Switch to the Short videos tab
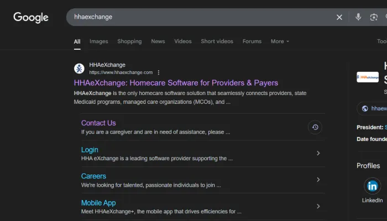Screen dimensions: 387x221 (x=217, y=41)
